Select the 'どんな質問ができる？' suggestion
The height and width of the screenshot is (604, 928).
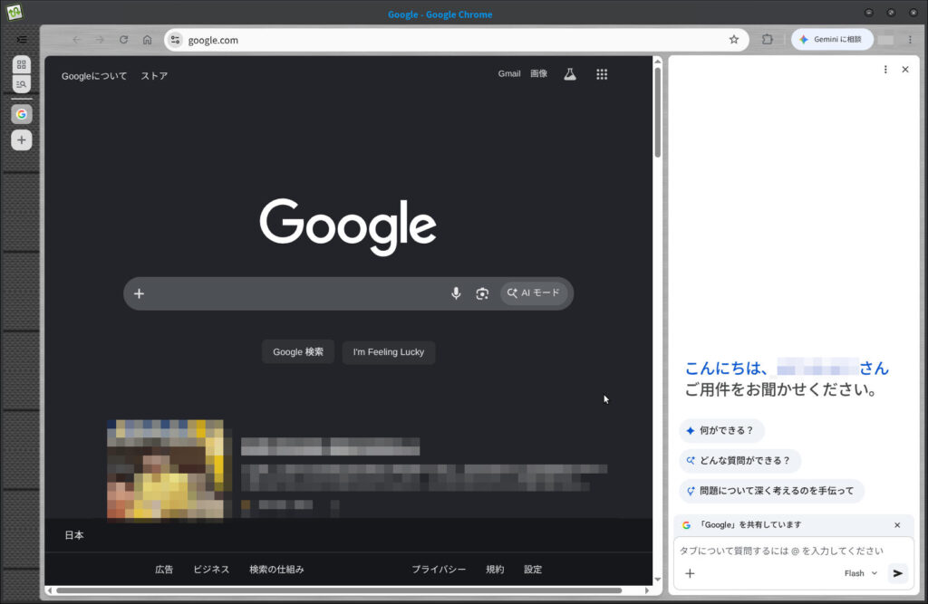739,461
